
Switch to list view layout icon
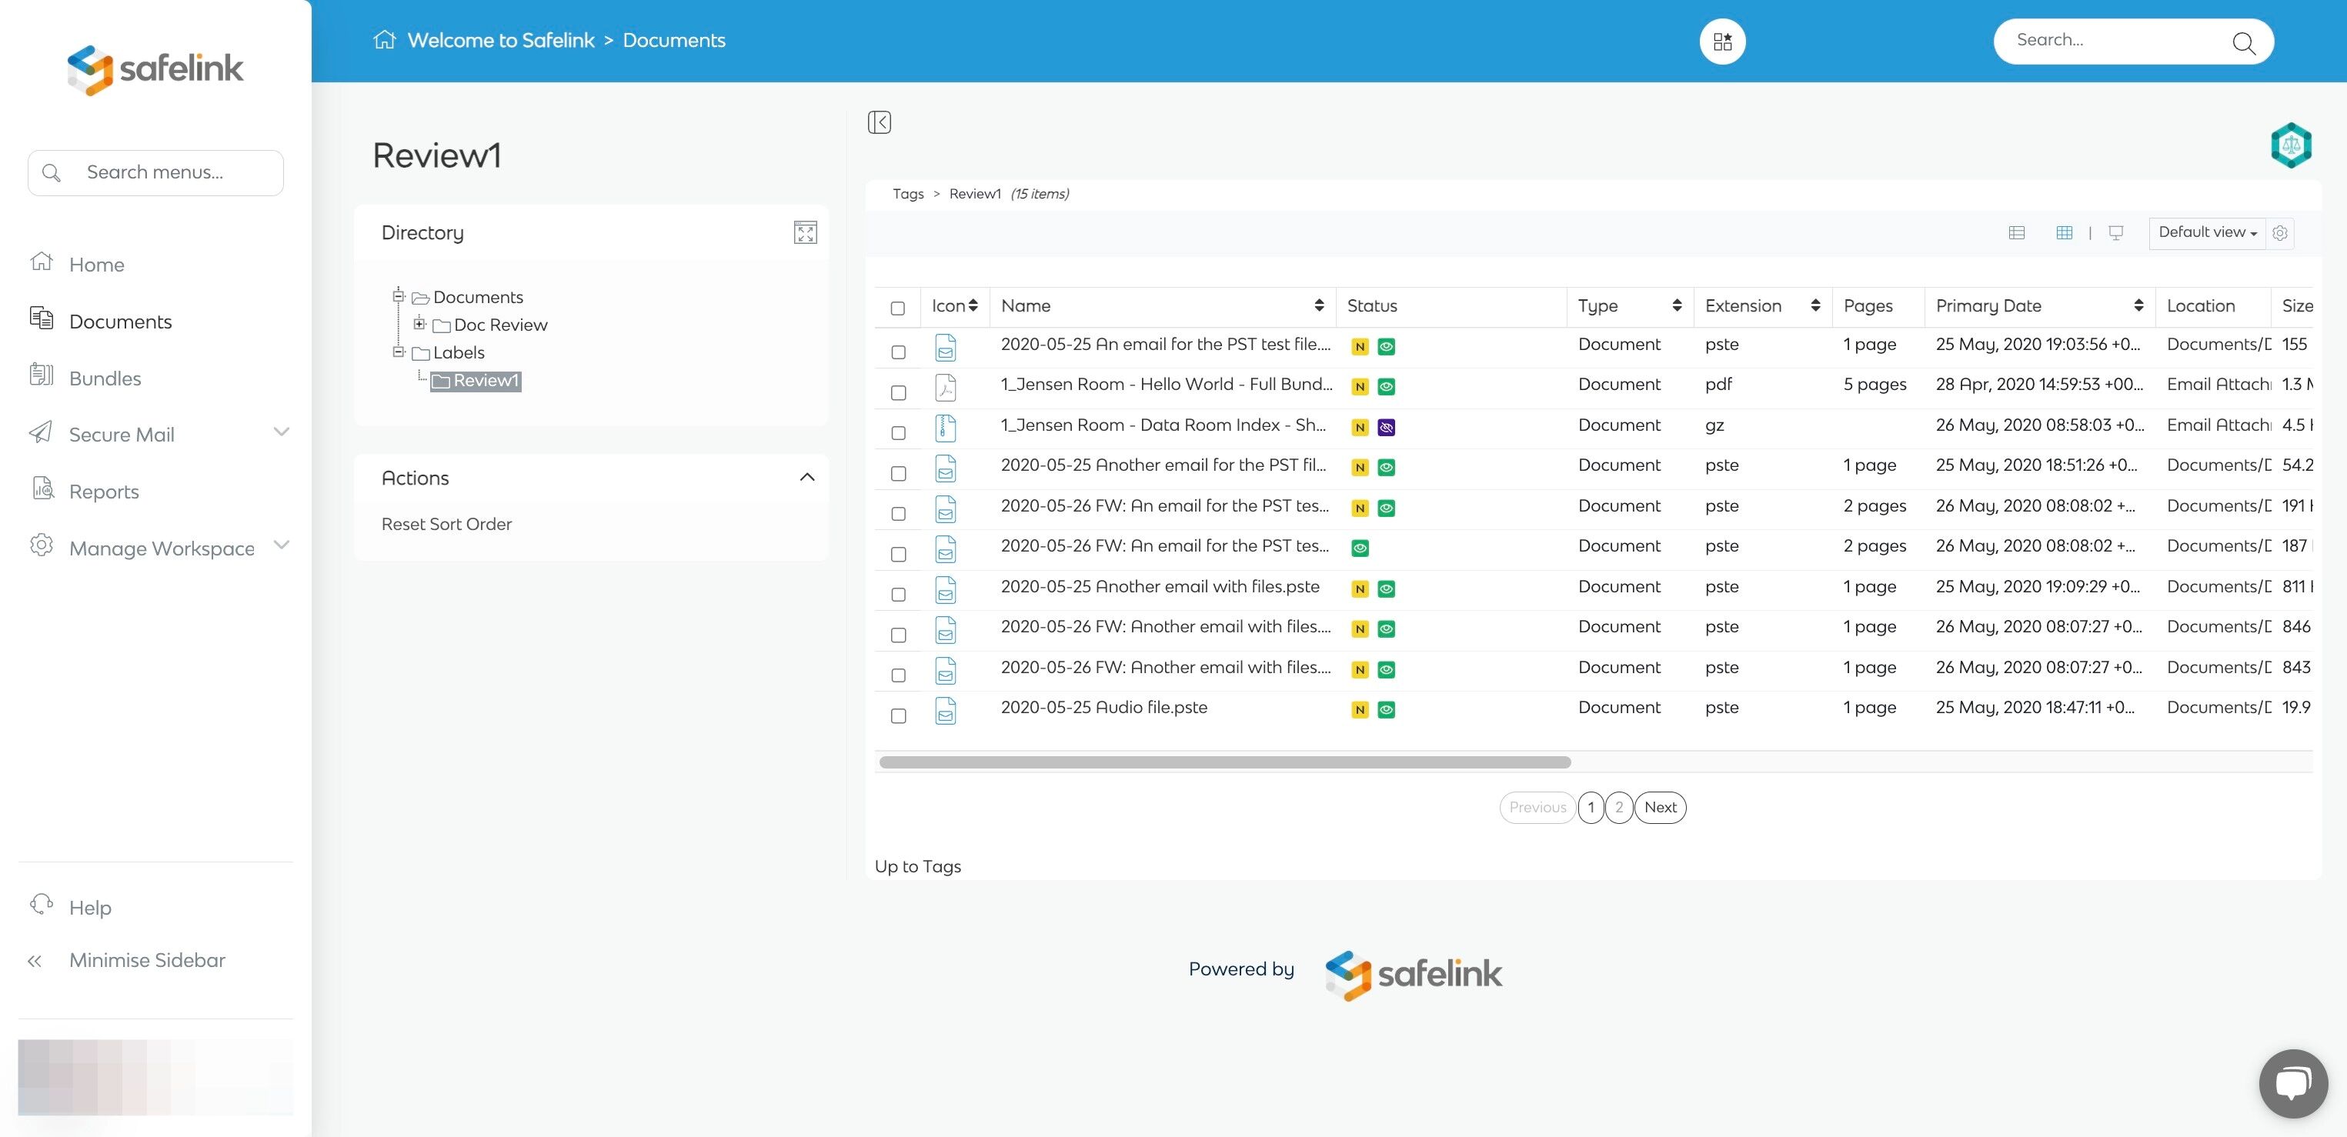click(2016, 232)
